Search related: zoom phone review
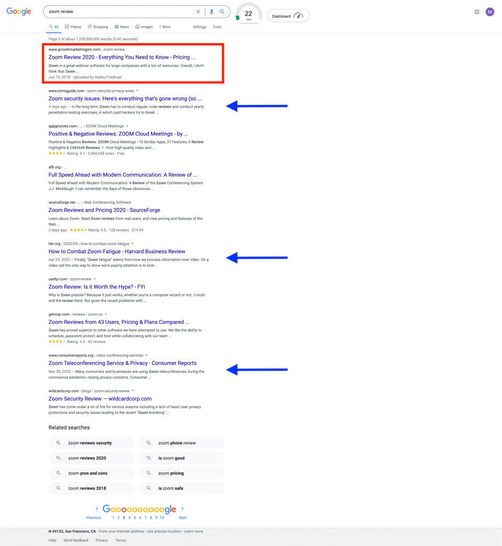Image resolution: width=502 pixels, height=546 pixels. click(x=181, y=443)
